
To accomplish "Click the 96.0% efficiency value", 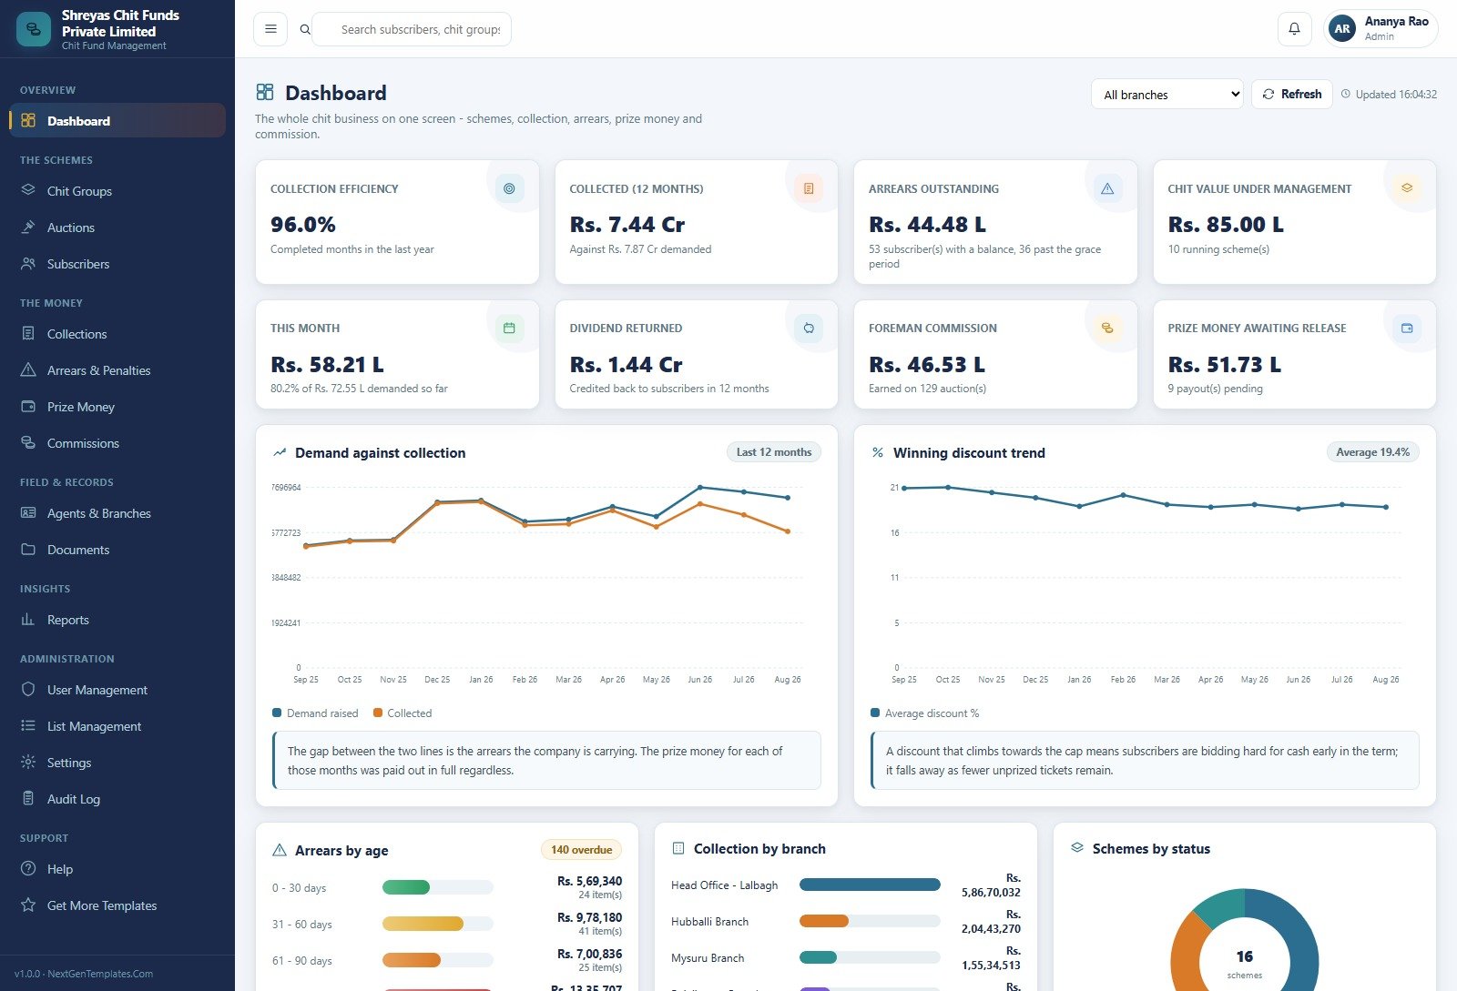I will 303,224.
